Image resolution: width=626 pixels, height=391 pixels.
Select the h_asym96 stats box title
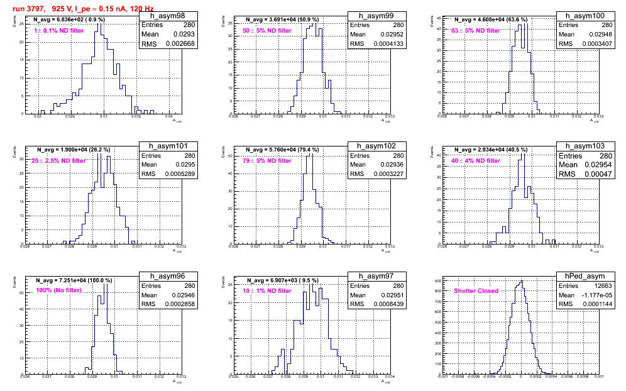click(x=168, y=277)
